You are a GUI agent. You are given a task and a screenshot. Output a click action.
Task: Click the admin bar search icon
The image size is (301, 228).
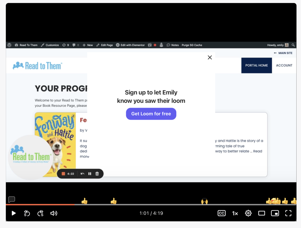click(x=293, y=45)
